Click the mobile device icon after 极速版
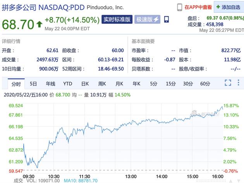 (x=167, y=19)
